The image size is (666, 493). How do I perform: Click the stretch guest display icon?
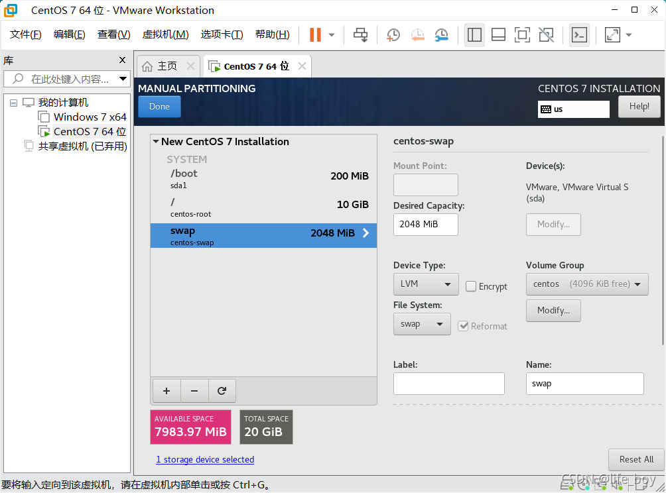(x=612, y=35)
